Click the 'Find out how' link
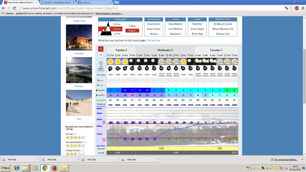The height and width of the screenshot is (172, 306). pos(154,40)
